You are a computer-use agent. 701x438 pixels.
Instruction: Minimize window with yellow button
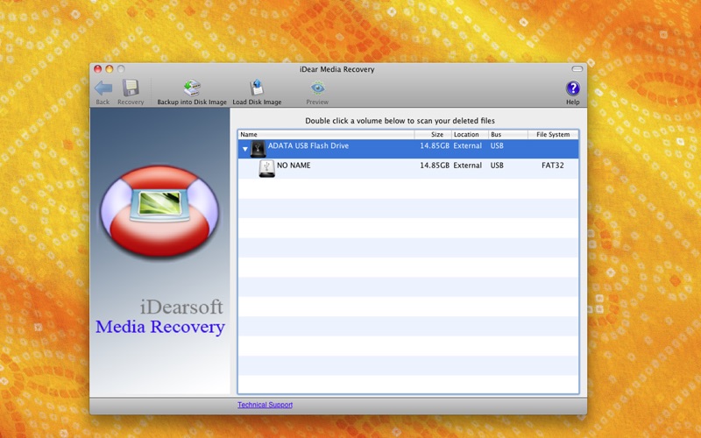point(109,69)
